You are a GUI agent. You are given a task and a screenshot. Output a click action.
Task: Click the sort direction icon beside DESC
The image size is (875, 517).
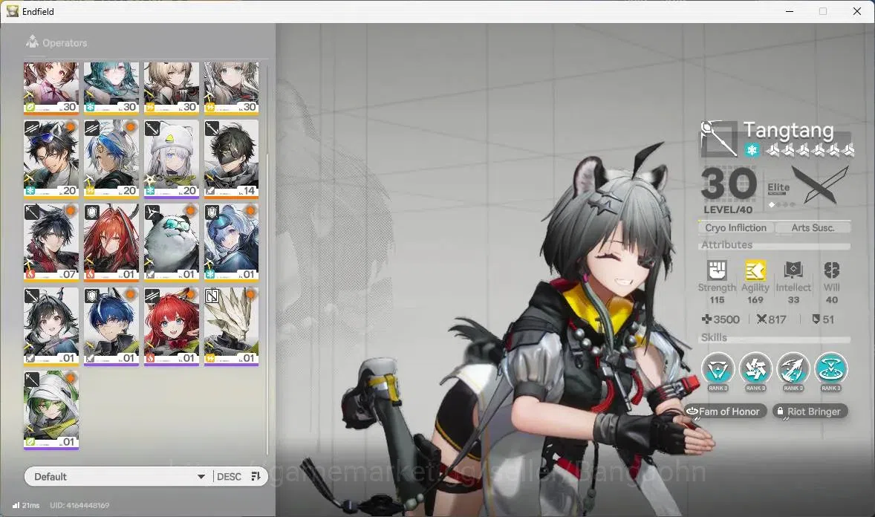pyautogui.click(x=256, y=476)
